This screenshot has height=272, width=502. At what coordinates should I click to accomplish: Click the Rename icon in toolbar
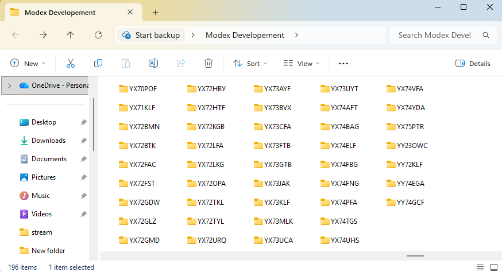pos(153,63)
